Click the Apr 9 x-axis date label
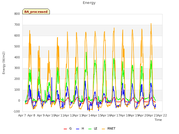 pyautogui.click(x=41, y=115)
